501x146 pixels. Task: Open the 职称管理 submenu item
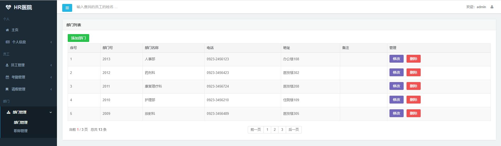click(21, 131)
